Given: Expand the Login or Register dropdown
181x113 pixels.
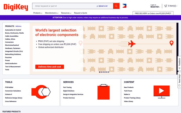Looking at the screenshot, I should pos(155,6).
